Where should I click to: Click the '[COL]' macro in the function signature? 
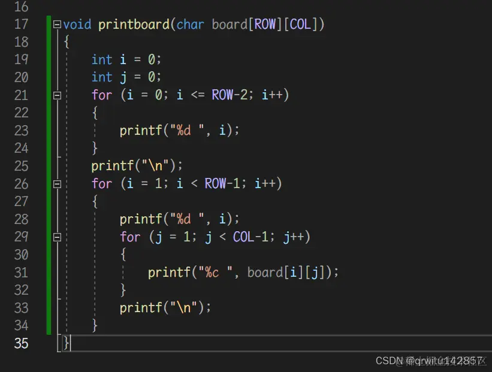pyautogui.click(x=301, y=25)
